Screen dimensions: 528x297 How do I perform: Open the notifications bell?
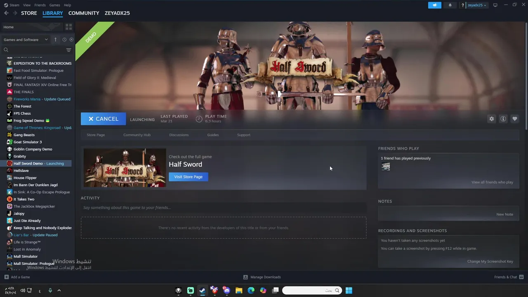point(450,5)
